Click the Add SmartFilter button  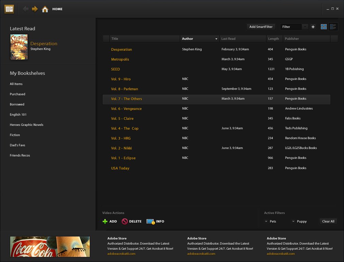tap(261, 27)
